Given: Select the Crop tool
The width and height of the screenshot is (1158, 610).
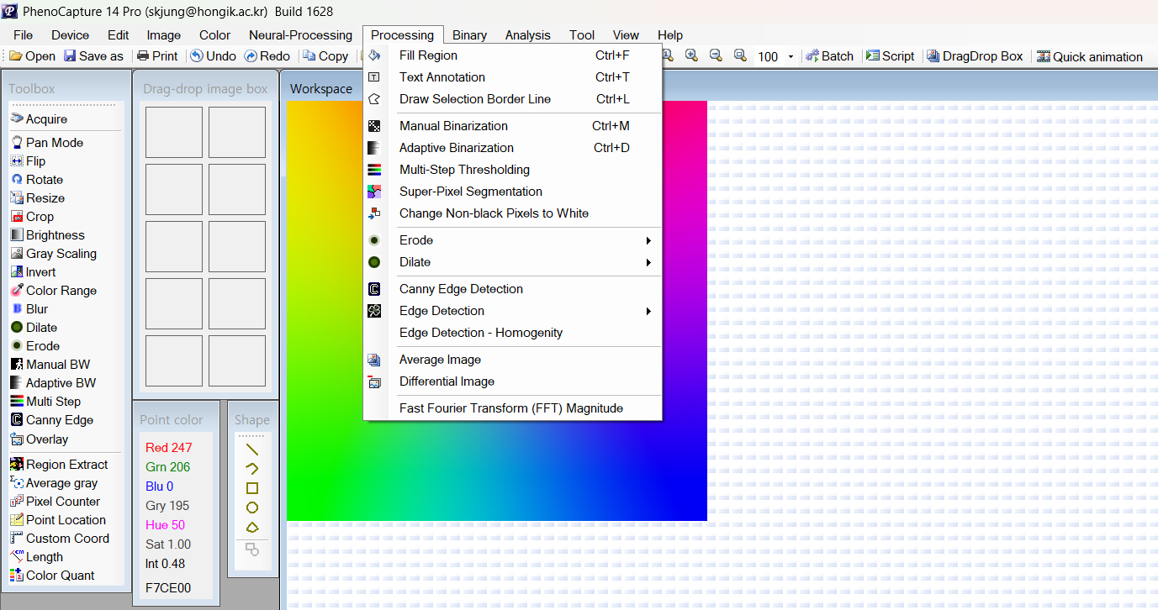Looking at the screenshot, I should [x=32, y=217].
